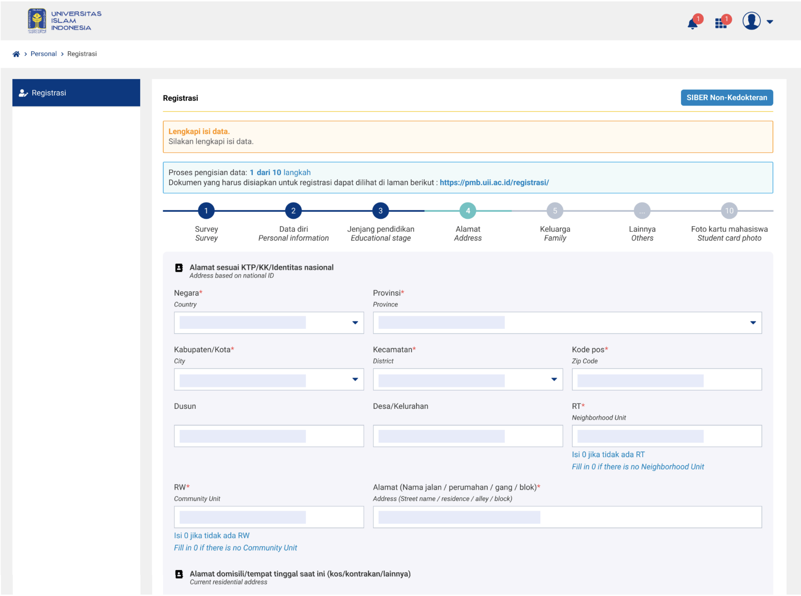Screen dimensions: 801x596
Task: Select the Registrasi sidebar menu item
Action: [x=76, y=93]
